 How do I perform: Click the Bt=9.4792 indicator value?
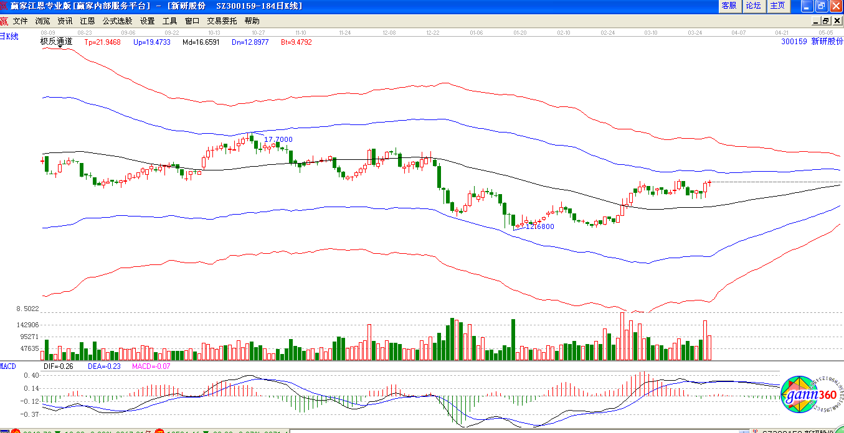(296, 42)
